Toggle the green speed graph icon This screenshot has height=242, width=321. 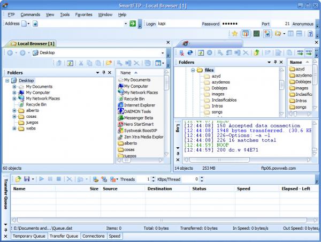(256, 33)
